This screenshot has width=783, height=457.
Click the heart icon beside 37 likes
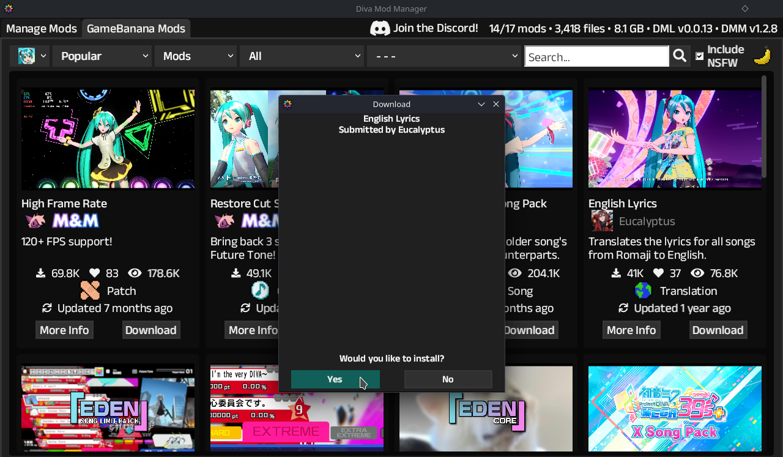tap(658, 273)
